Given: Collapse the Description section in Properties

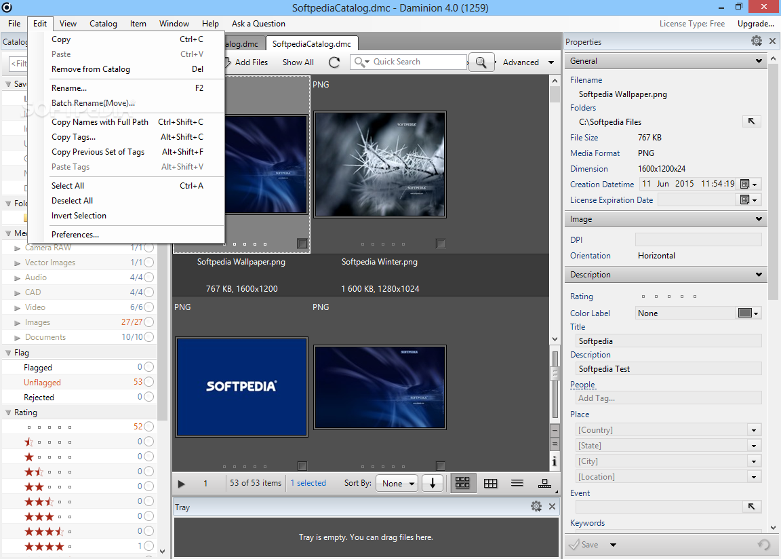Looking at the screenshot, I should 759,275.
